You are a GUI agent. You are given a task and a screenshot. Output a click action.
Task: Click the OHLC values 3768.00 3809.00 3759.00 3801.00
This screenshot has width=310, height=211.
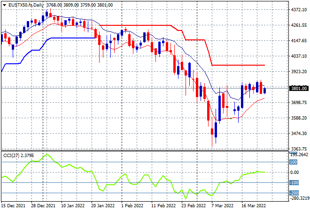(80, 5)
